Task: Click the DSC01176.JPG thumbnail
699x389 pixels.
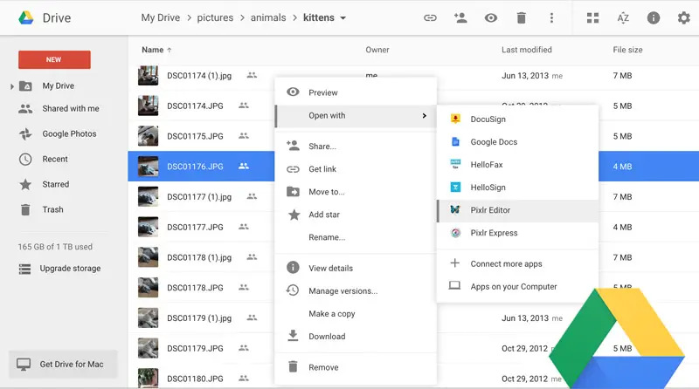Action: point(148,167)
